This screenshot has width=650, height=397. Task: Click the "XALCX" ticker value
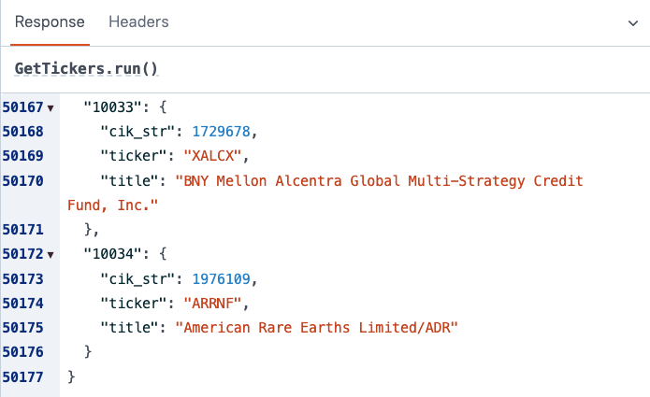[x=217, y=156]
